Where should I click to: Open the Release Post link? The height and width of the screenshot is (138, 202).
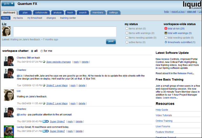click(186, 73)
